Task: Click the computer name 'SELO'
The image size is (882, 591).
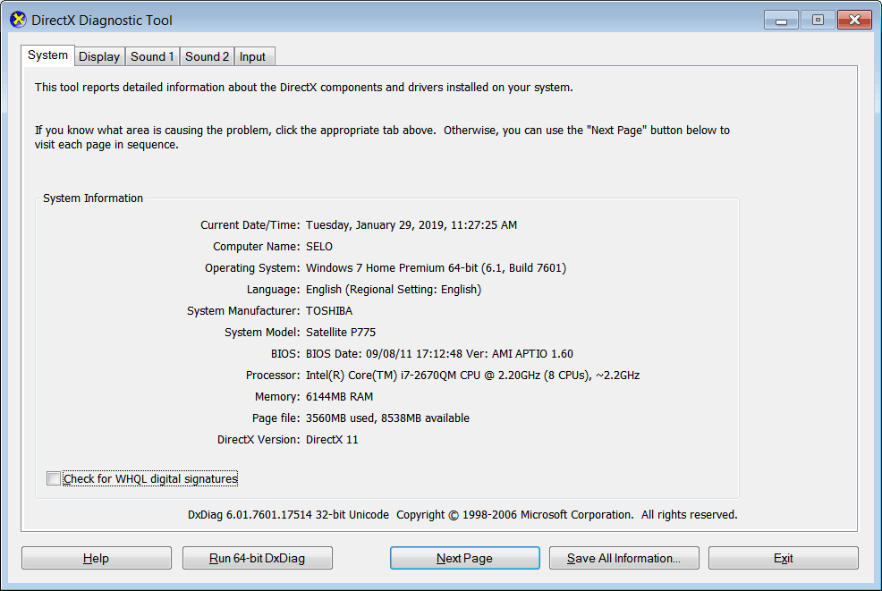Action: [x=319, y=246]
